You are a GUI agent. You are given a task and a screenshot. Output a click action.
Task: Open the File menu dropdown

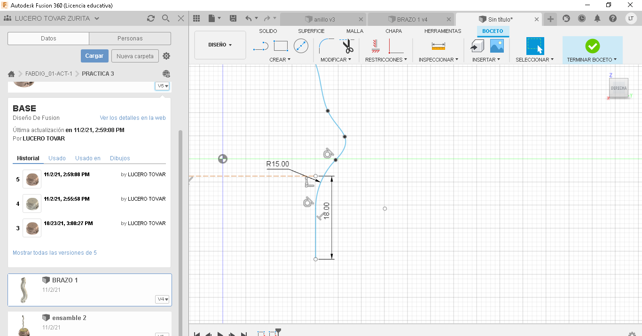(214, 18)
